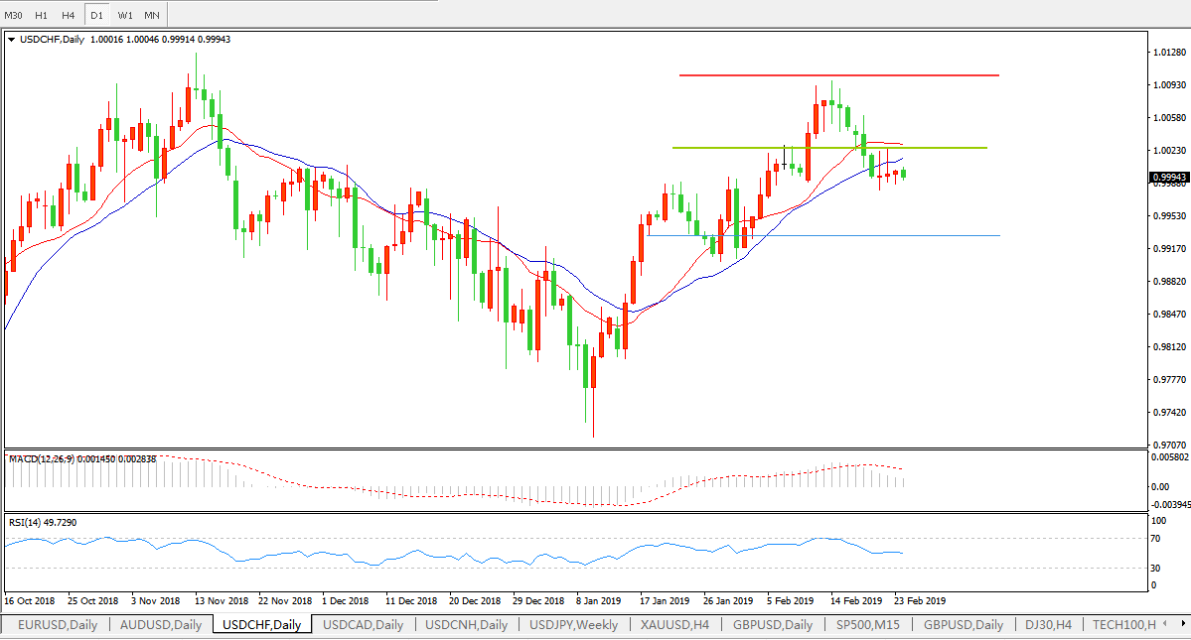
Task: Switch to the AUDUSD,Daily tab
Action: [x=160, y=625]
